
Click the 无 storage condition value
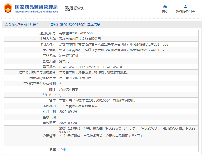click(61, 84)
